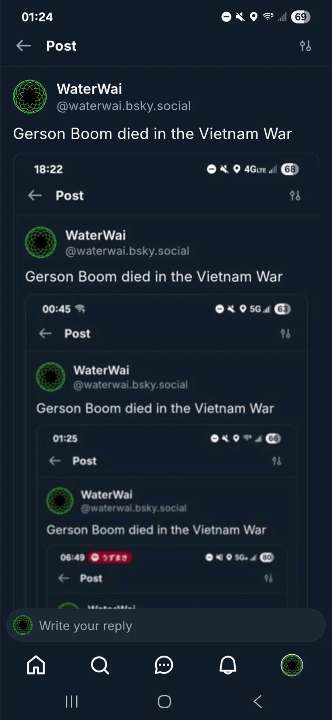Open the embedded screenshot image
Image resolution: width=332 pixels, height=720 pixels.
pos(166,381)
